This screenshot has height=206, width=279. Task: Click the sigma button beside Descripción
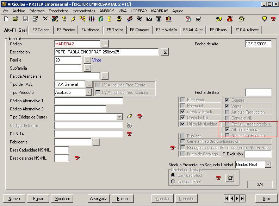(165, 52)
